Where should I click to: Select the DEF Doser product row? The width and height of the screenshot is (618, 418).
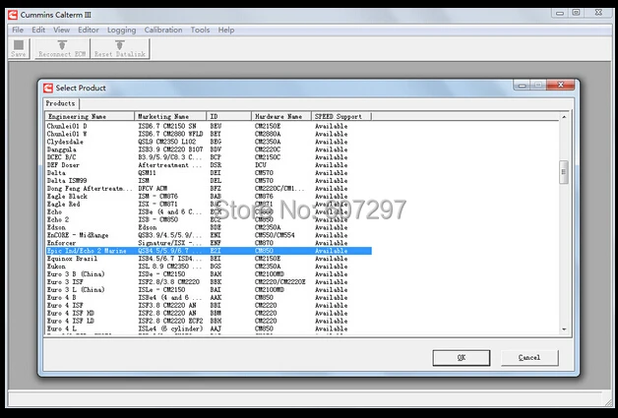[x=209, y=165]
